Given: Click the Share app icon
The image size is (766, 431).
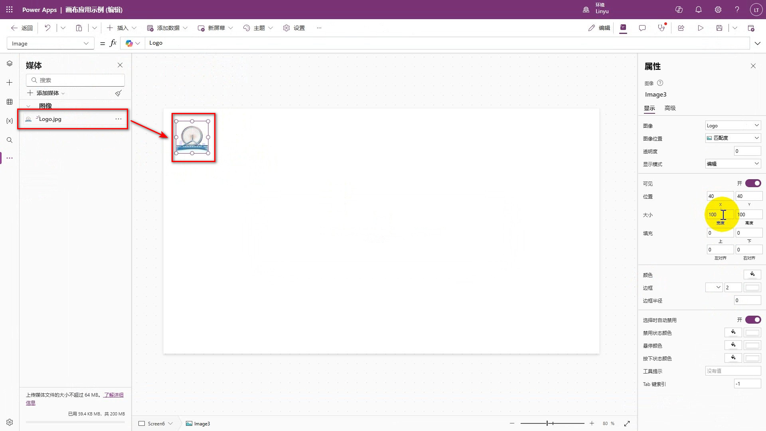Looking at the screenshot, I should (681, 28).
